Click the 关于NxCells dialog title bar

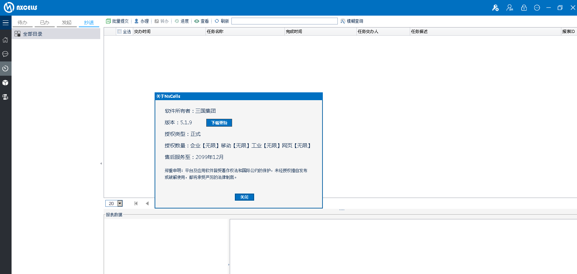(239, 96)
